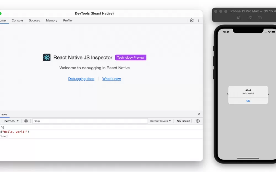The height and width of the screenshot is (172, 276).
Task: Select the Welcome home tab
Action: click(3, 20)
